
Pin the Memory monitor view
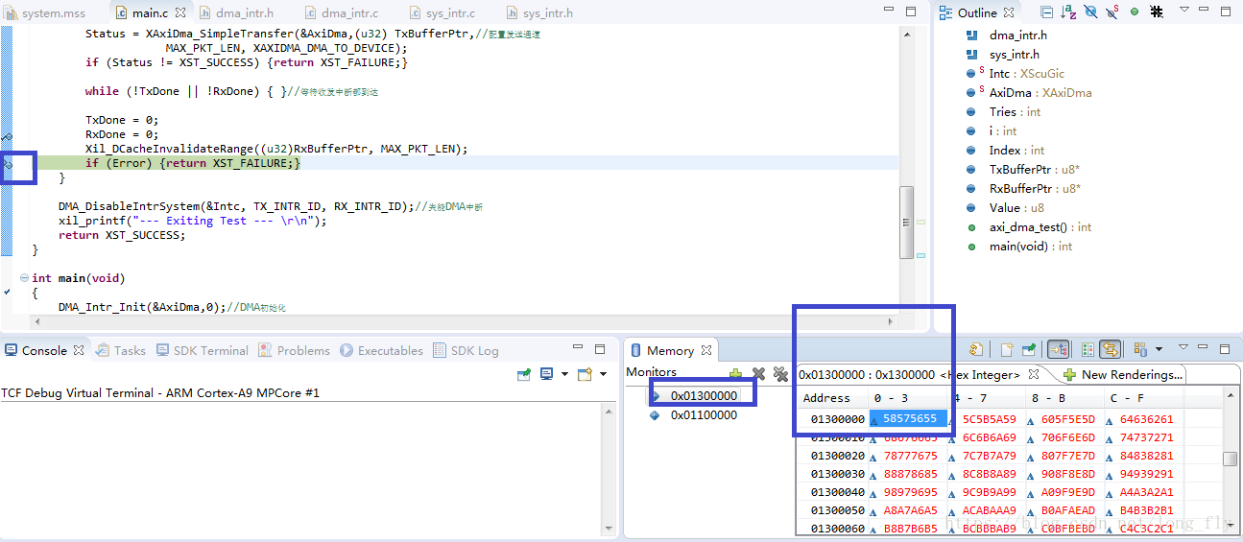coord(1029,350)
